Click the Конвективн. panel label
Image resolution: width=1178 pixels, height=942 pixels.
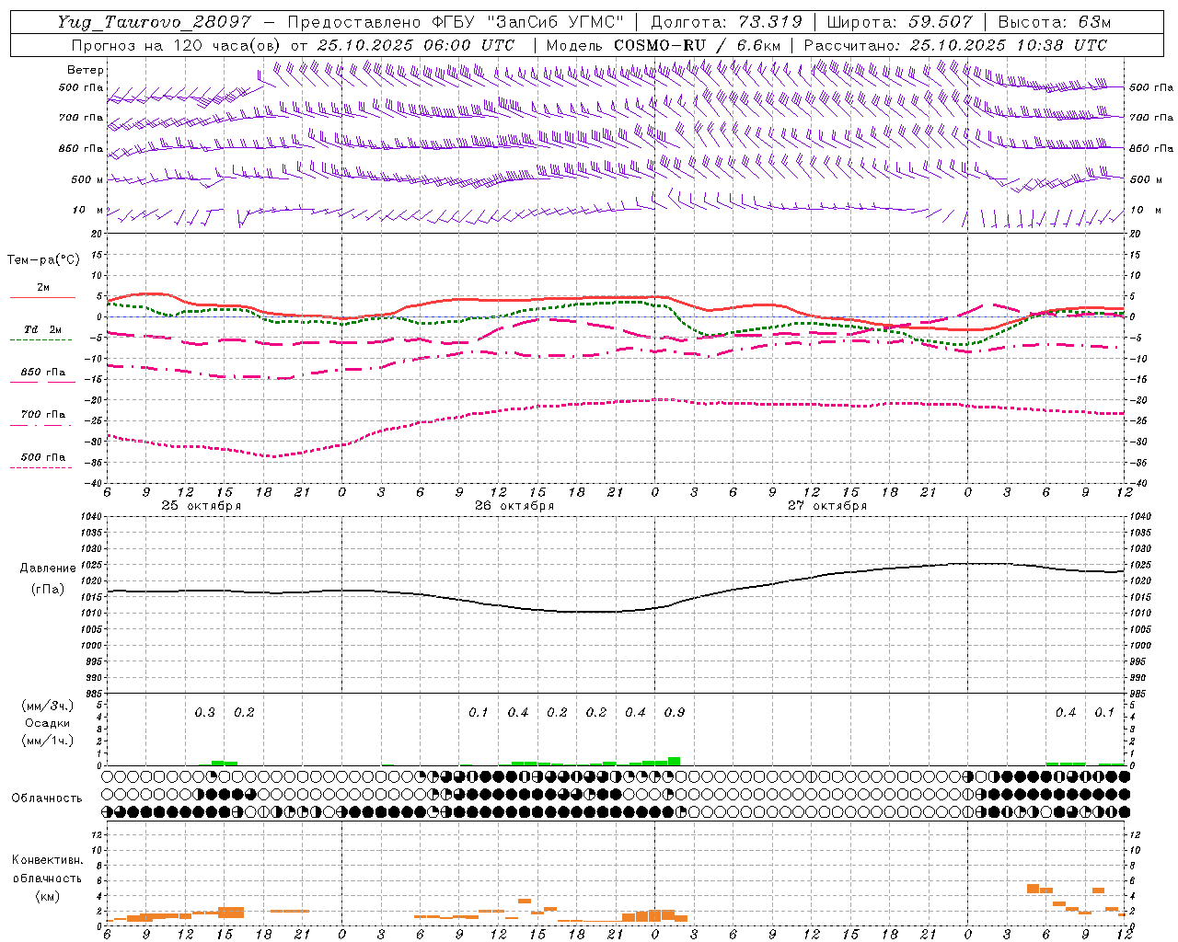tap(48, 860)
